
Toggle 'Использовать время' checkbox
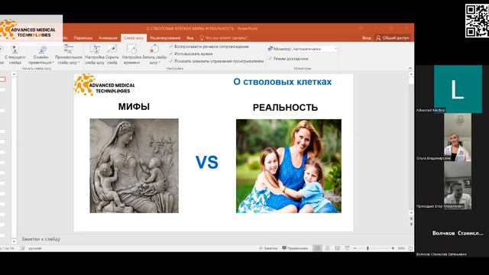coord(171,53)
